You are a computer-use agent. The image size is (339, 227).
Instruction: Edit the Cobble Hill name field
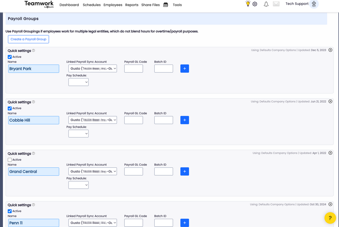tap(34, 120)
